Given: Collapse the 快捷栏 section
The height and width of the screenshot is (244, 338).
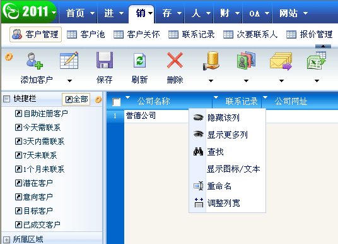Looking at the screenshot, I should point(6,99).
